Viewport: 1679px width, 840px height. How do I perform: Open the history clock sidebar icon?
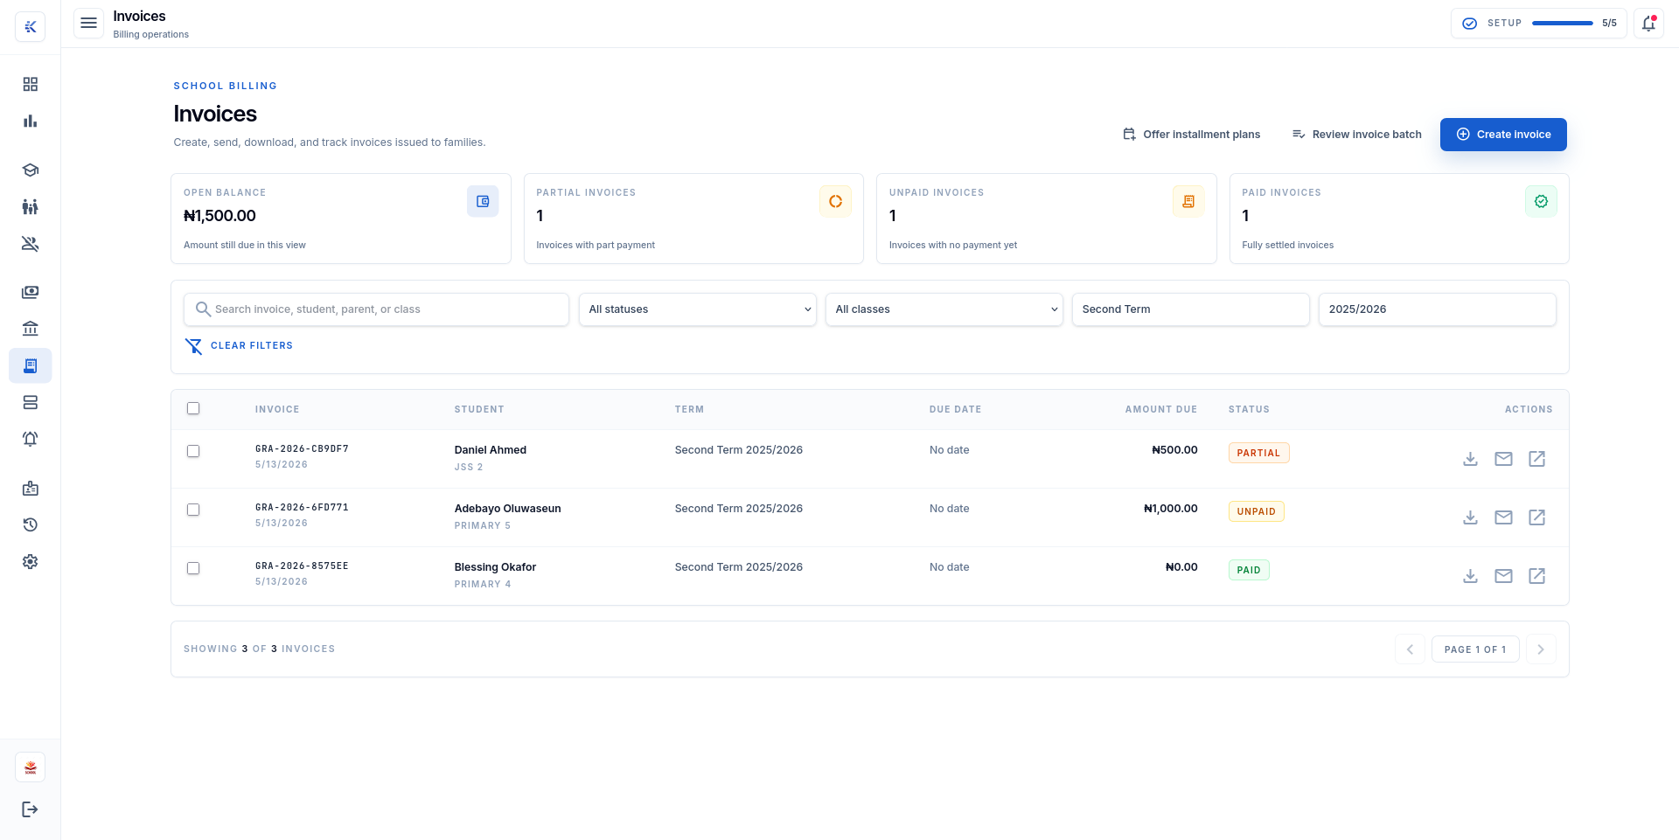[30, 525]
